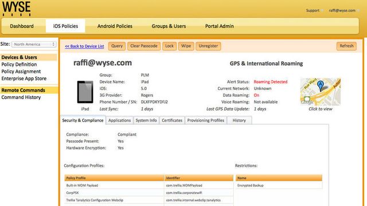Click com.trellia.internal.webclip.tanalytics identifier
The height and width of the screenshot is (206, 367).
[x=193, y=200]
